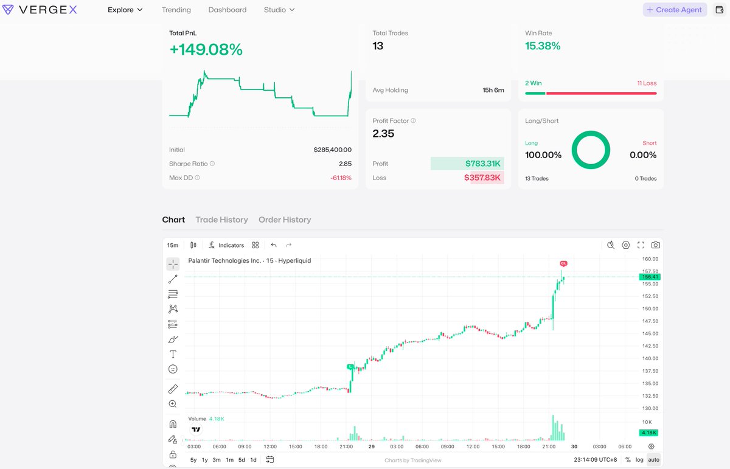This screenshot has height=469, width=730.
Task: Select the Fibonacci retracement tool
Action: (173, 294)
